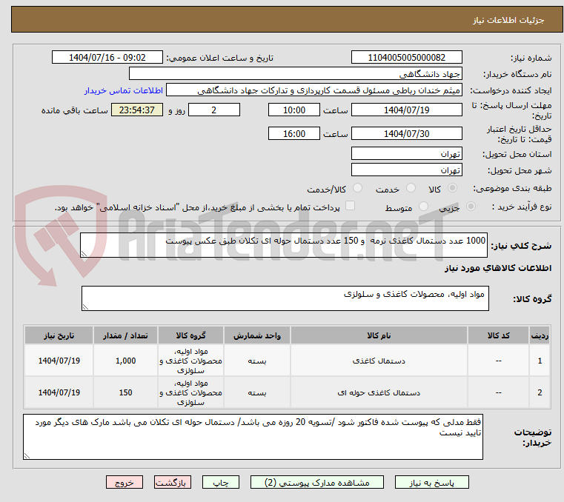Click inside the 'شرح کلی نیاز' text area
Viewport: 564px width, 502px height.
[x=284, y=245]
